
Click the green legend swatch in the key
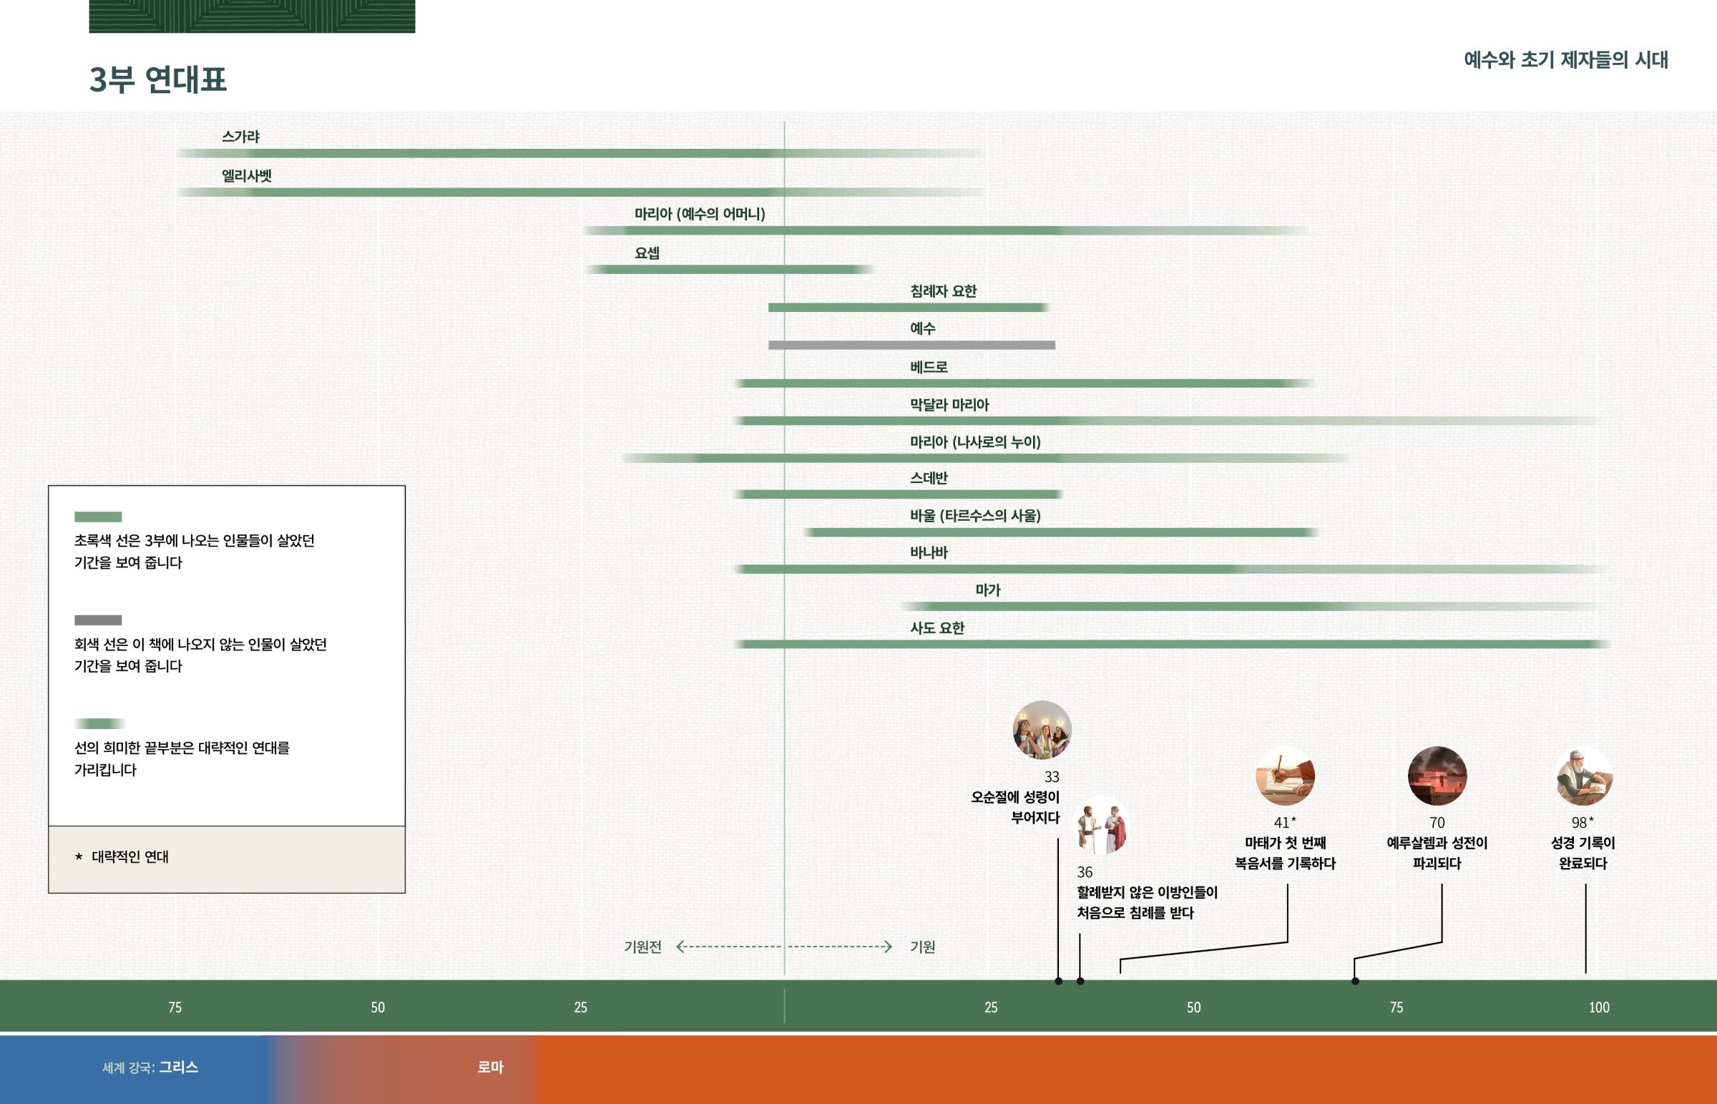(98, 517)
